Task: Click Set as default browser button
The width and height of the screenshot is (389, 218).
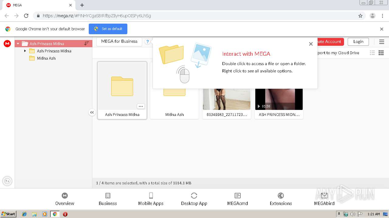Action: point(108,29)
